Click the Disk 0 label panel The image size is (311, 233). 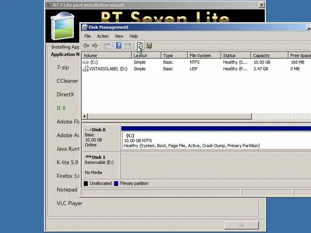101,138
